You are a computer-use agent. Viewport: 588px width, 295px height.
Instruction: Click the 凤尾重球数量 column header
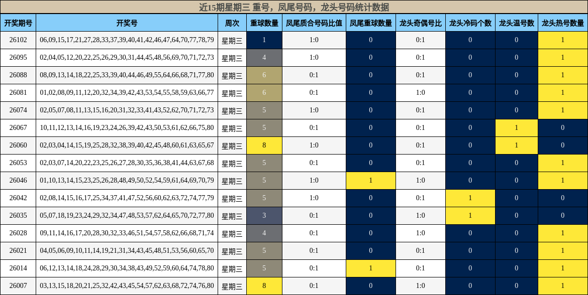371,23
